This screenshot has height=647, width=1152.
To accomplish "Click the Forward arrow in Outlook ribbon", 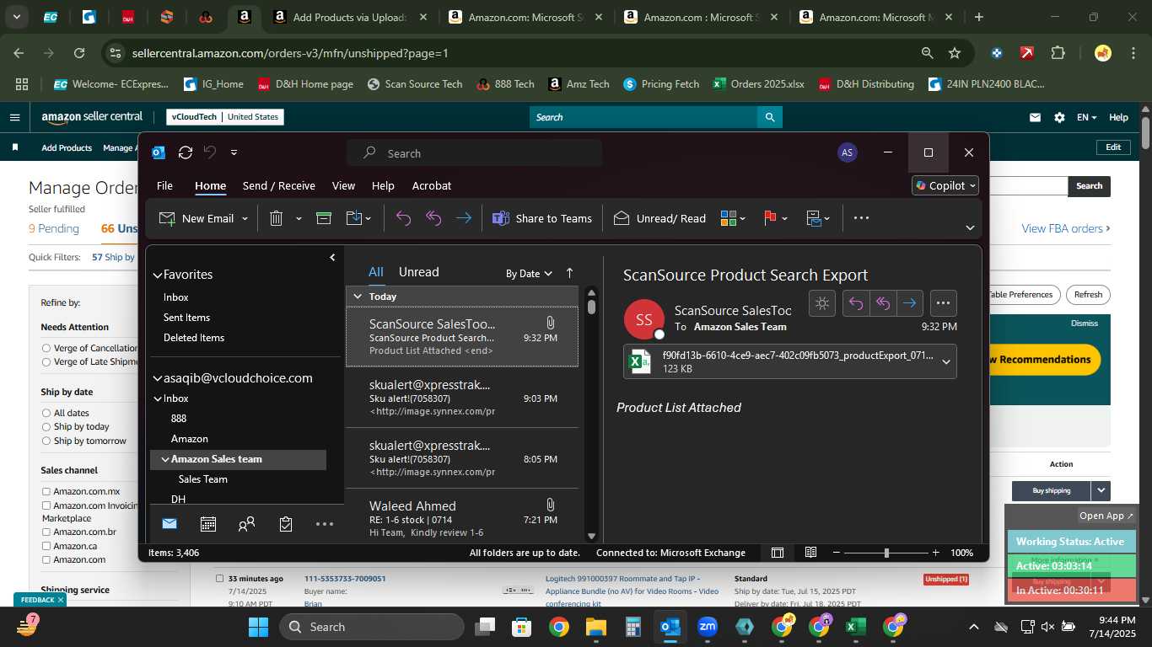I will [x=464, y=218].
